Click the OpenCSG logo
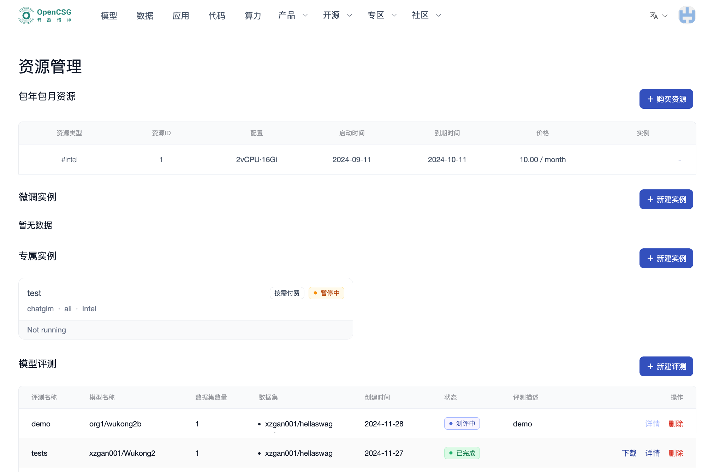This screenshot has height=472, width=714. (45, 16)
